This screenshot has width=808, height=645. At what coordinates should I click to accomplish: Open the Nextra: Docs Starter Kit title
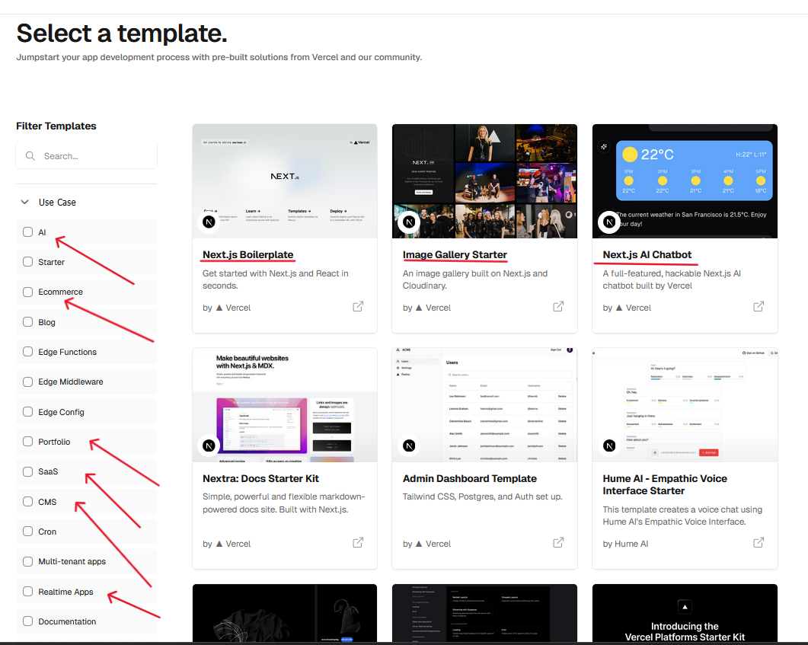point(260,478)
